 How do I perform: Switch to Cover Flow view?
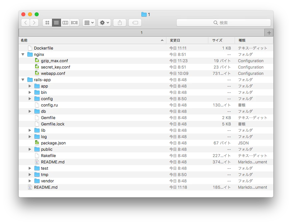tap(74, 23)
